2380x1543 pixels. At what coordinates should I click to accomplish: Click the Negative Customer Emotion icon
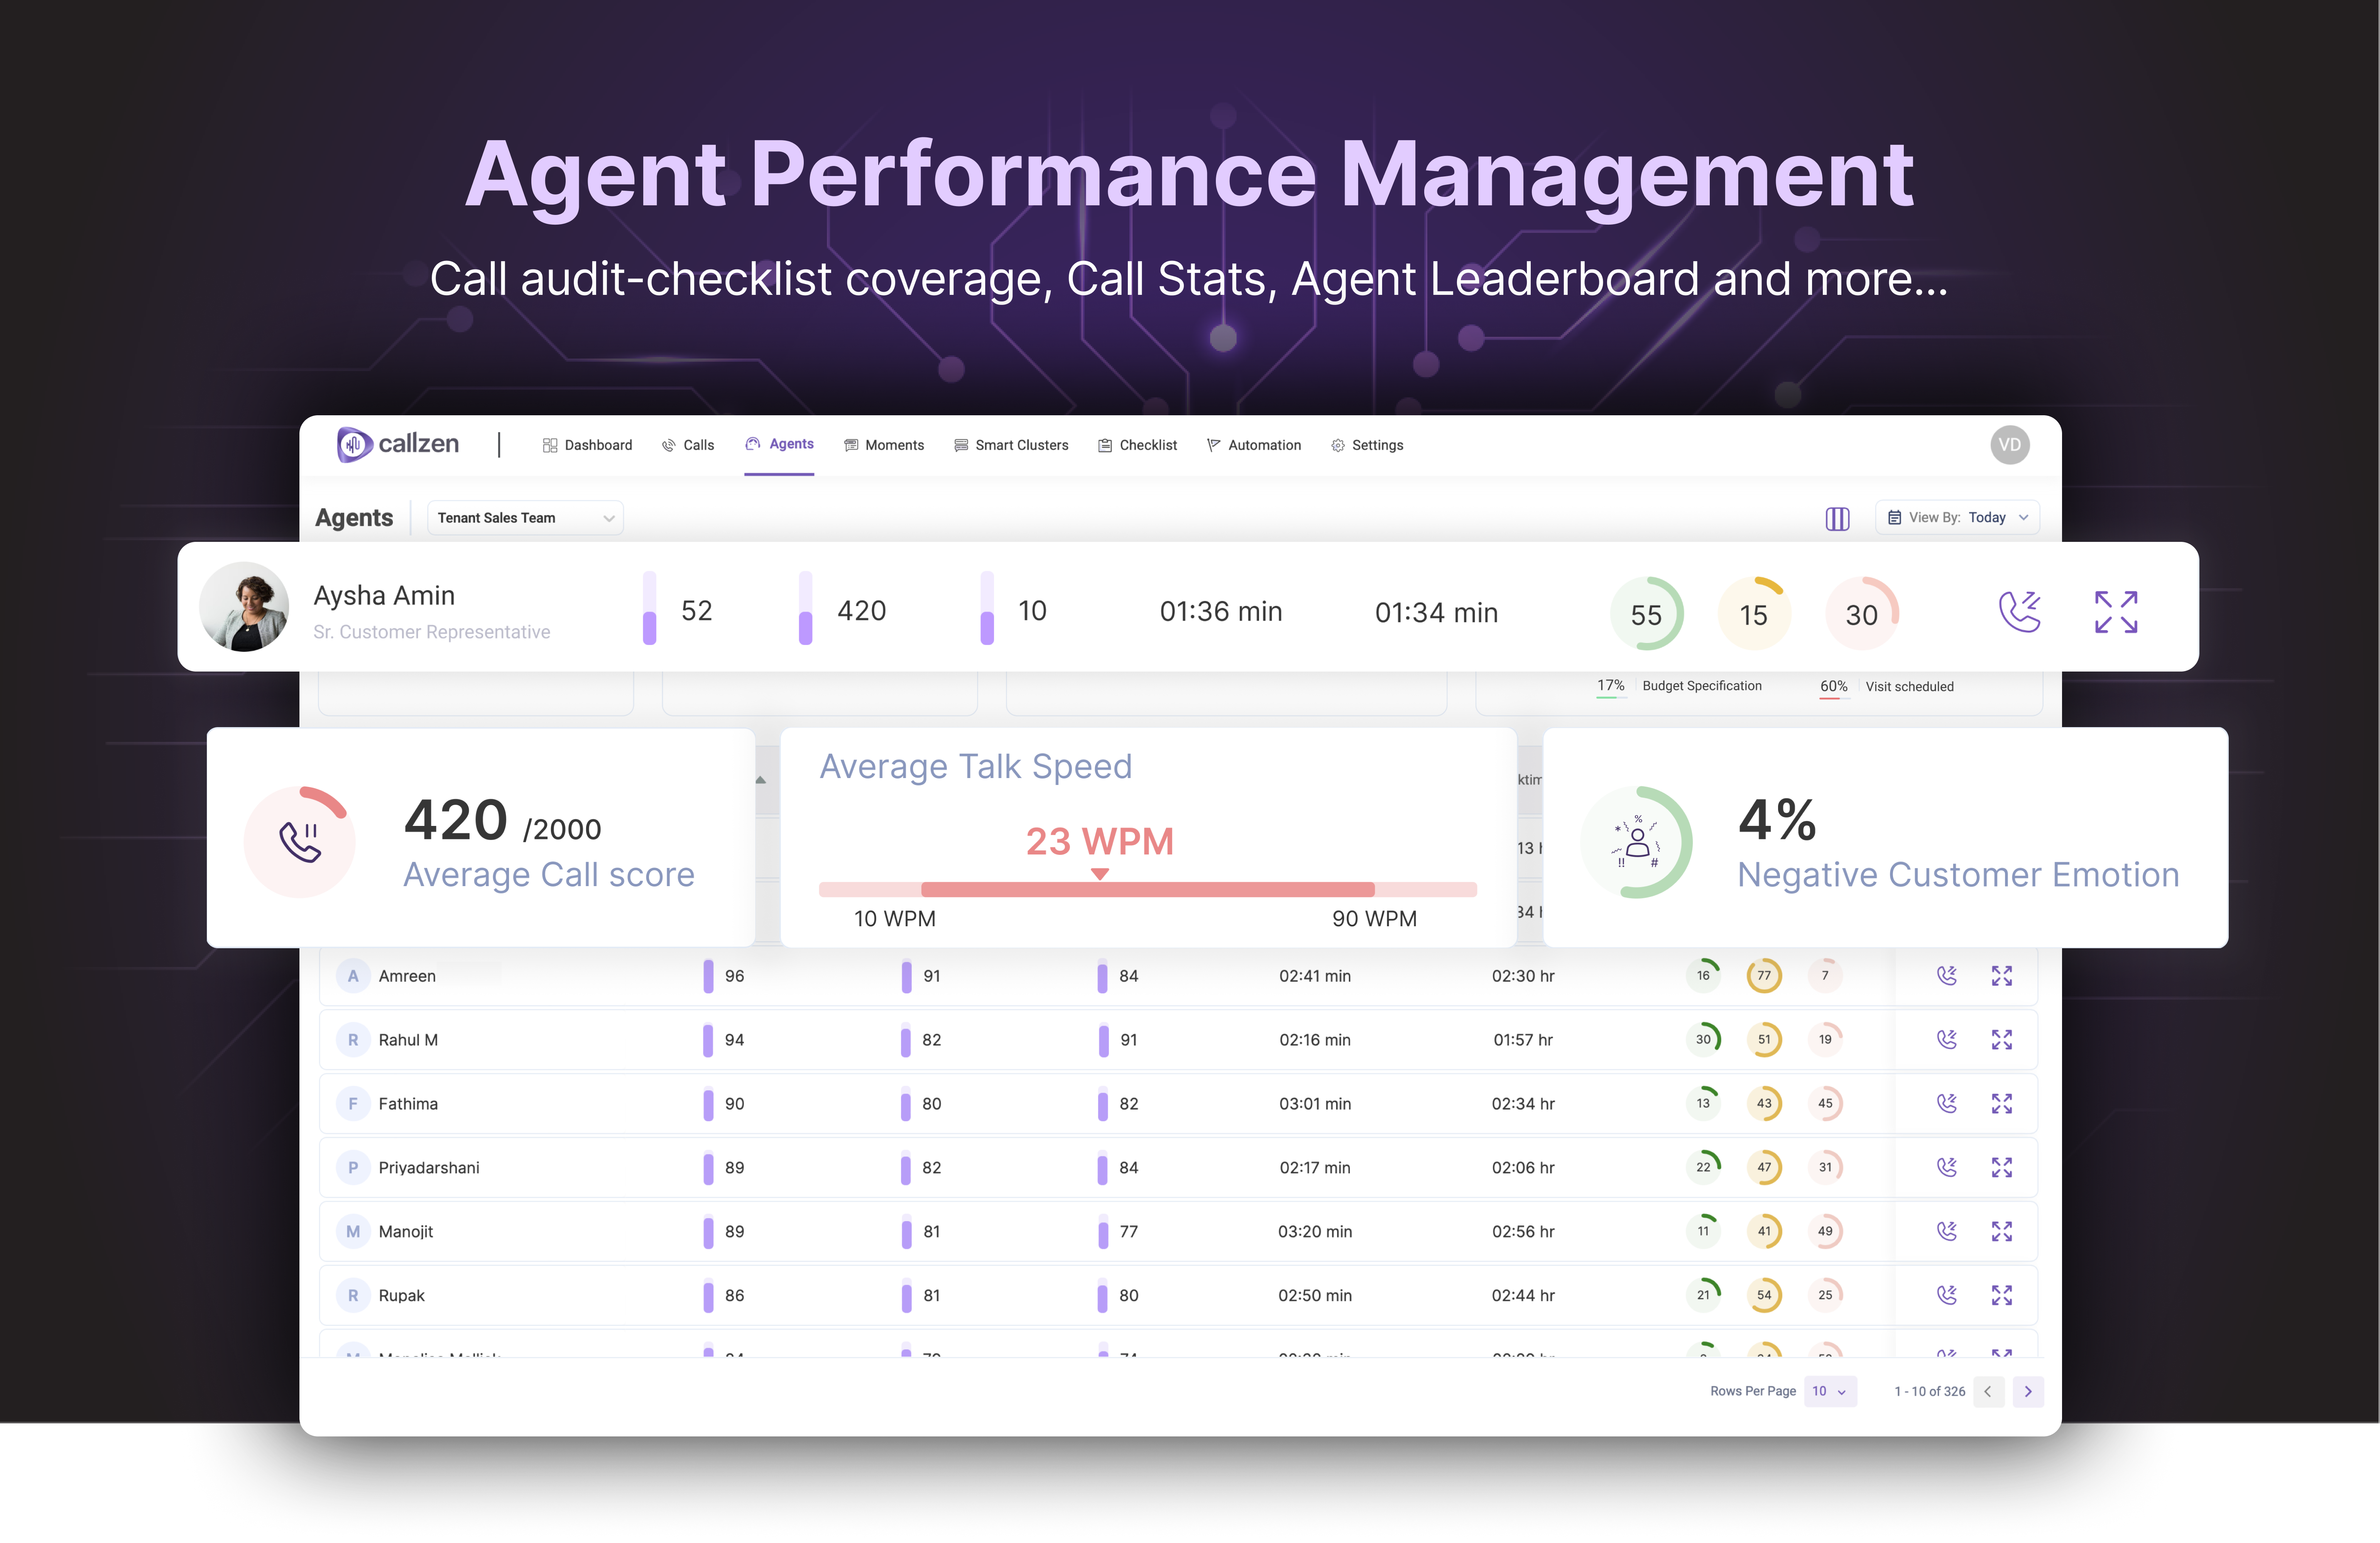(1636, 842)
